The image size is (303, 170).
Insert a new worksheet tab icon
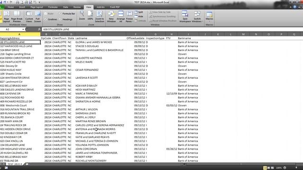(x=27, y=164)
